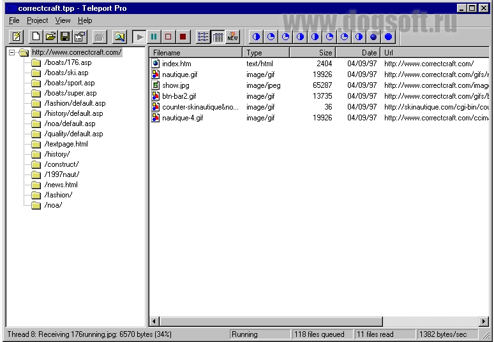The height and width of the screenshot is (342, 494).
Task: Sort by the Url column header
Action: pyautogui.click(x=435, y=52)
